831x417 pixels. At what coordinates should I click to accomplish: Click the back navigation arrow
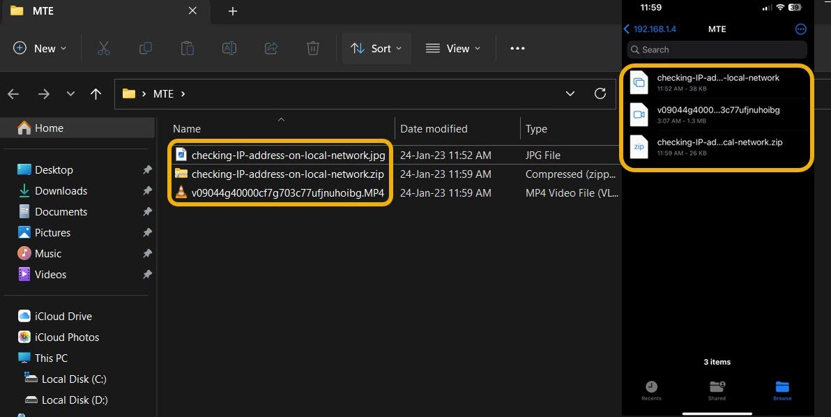pyautogui.click(x=13, y=93)
